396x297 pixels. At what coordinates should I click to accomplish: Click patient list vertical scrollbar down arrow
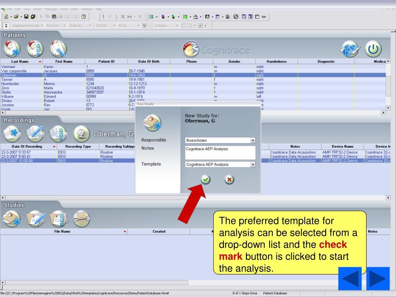[x=388, y=108]
